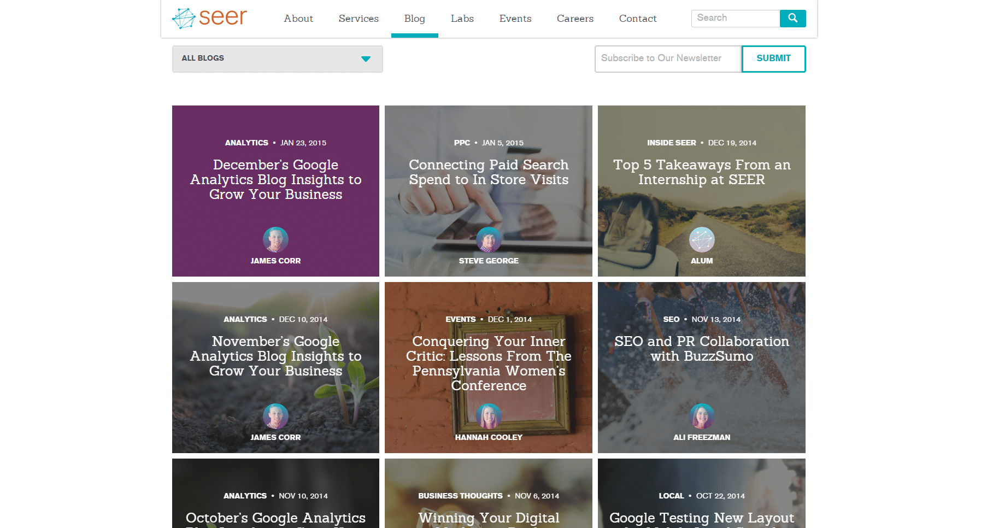Select the PPC category label
The height and width of the screenshot is (528, 987).
462,143
